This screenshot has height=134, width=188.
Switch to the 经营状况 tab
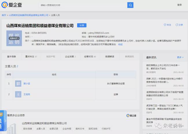(90, 57)
